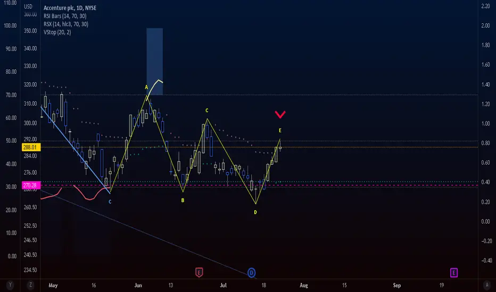This screenshot has height=292, width=496.
Task: Click the May date on time axis
Action: pos(53,286)
